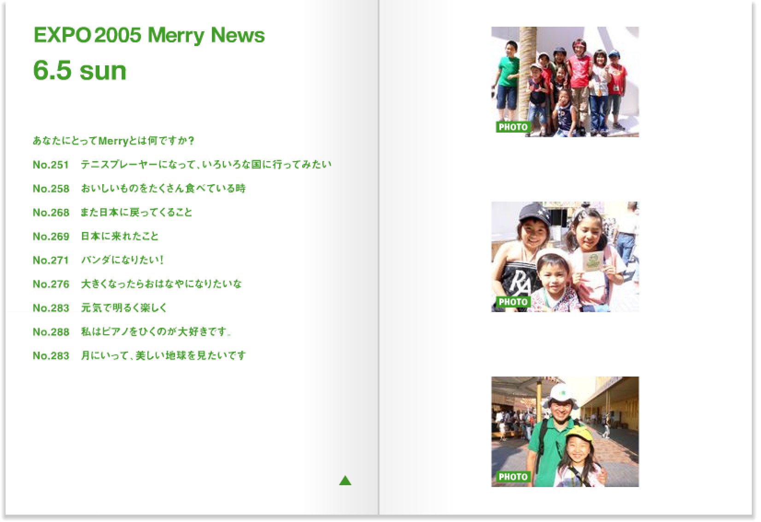
Task: Click PHOTO label on the man and girl picture
Action: pyautogui.click(x=513, y=477)
